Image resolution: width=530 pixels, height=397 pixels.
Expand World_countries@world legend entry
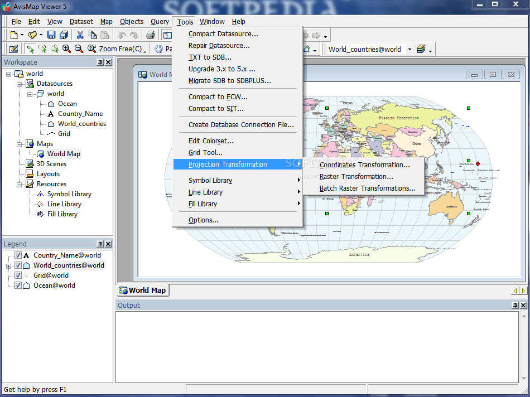(x=9, y=266)
